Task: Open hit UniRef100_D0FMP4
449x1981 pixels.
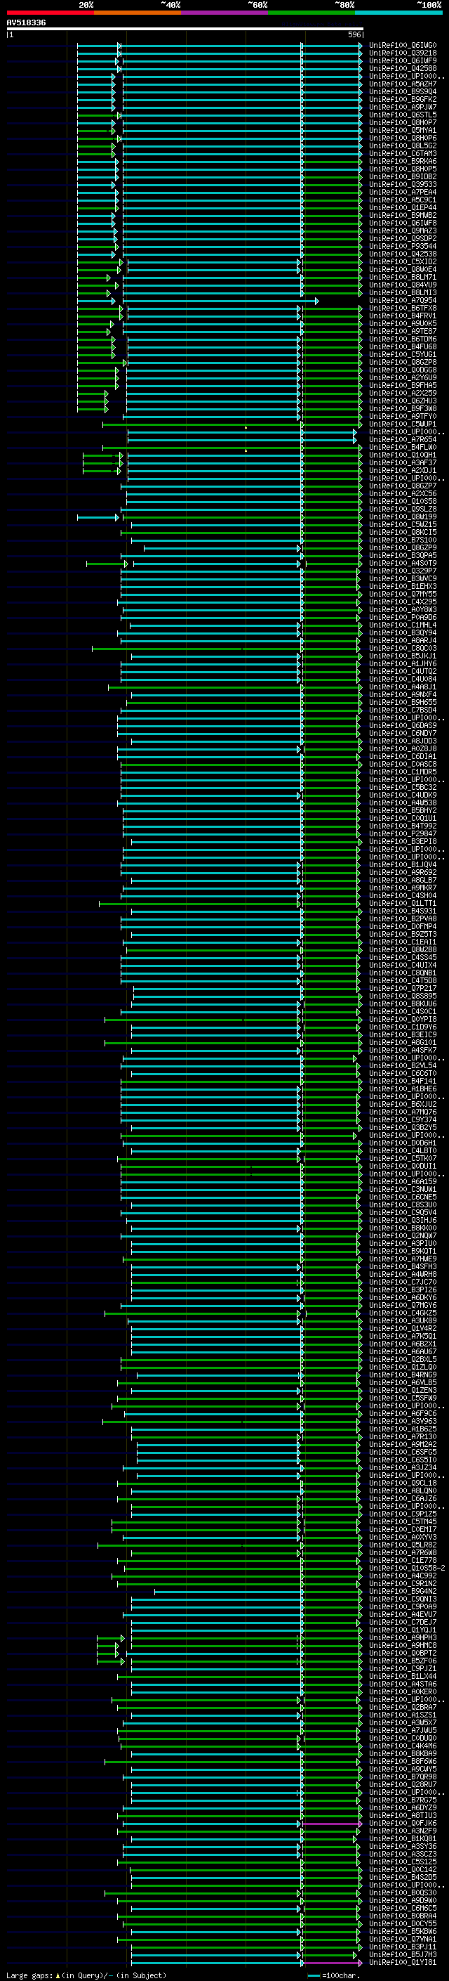Action: point(403,927)
